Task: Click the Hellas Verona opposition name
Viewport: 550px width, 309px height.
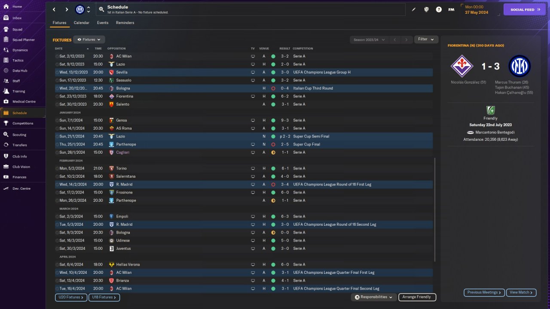Action: tap(128, 265)
